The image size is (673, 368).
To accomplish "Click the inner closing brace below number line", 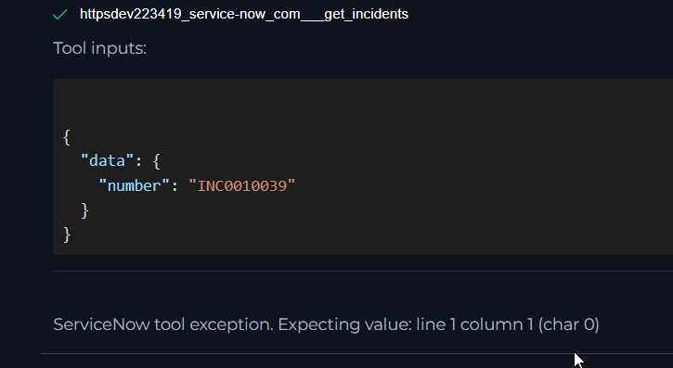I will coord(84,210).
